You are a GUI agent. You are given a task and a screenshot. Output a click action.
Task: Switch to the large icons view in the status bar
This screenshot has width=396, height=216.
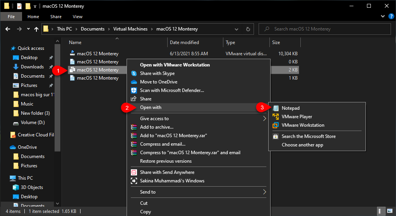tap(390, 211)
